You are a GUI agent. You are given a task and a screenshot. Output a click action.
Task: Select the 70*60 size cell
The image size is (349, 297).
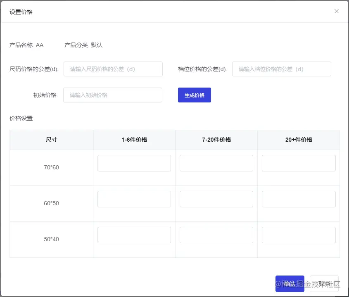click(51, 167)
